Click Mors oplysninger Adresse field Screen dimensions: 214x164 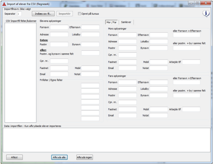coord(127,41)
